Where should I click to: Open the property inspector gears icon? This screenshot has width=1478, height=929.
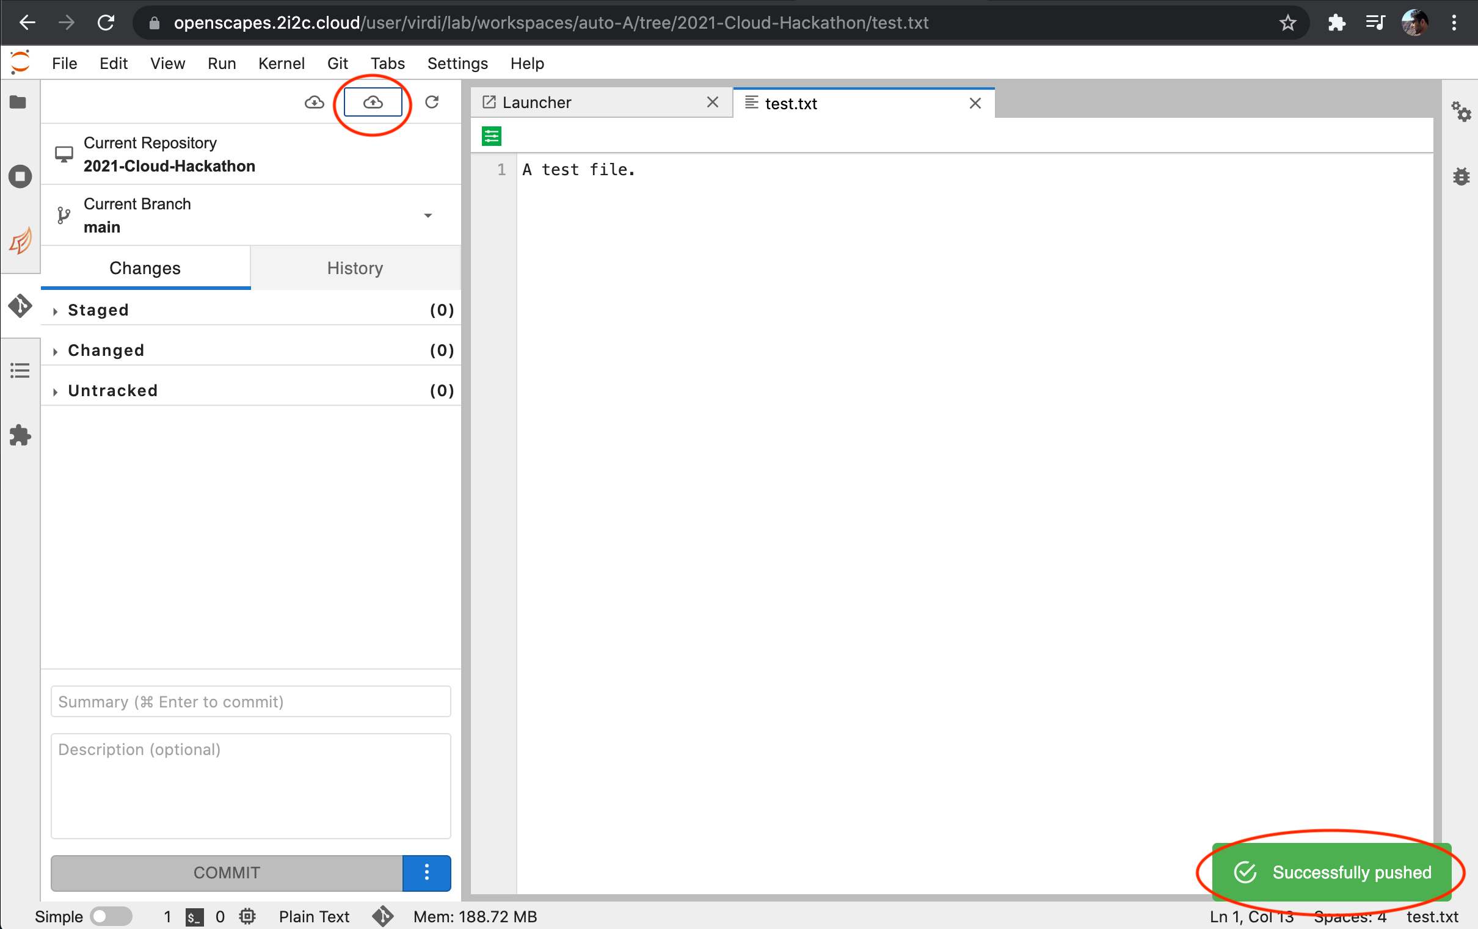1461,112
